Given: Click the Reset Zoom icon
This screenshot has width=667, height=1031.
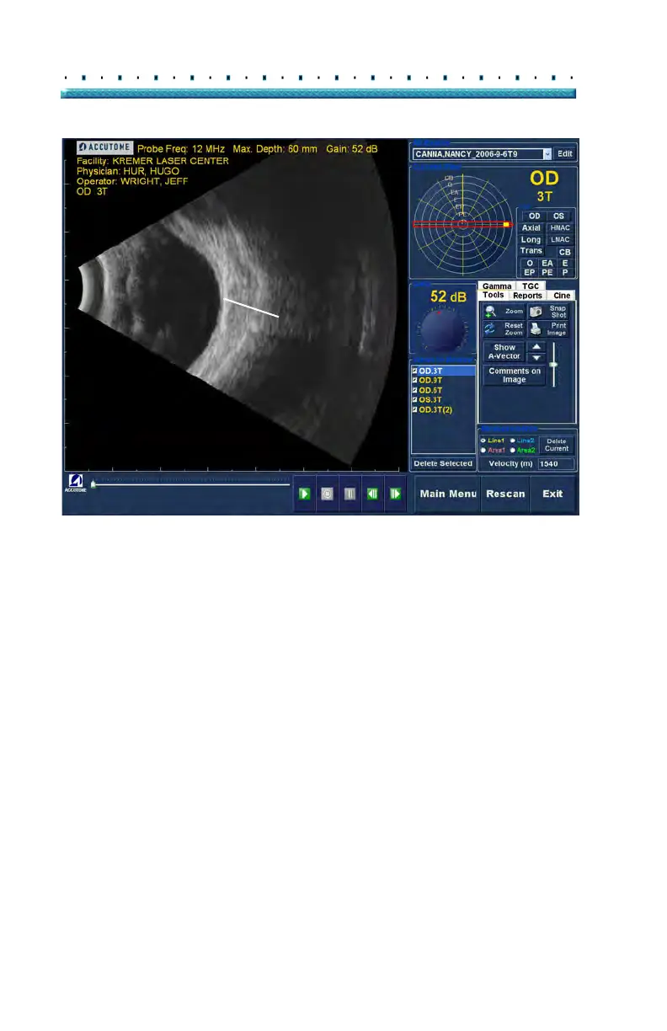Looking at the screenshot, I should point(491,329).
